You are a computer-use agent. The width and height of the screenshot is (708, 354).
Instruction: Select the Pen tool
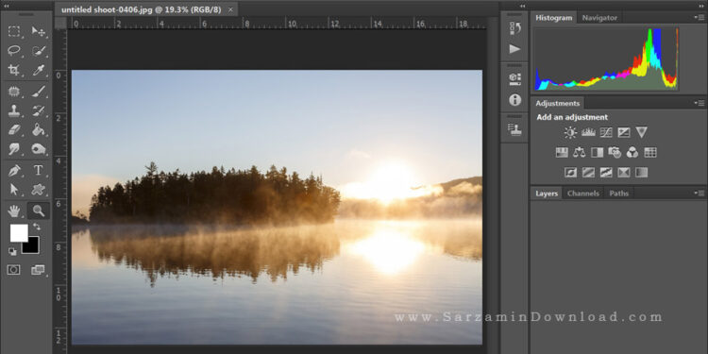14,170
